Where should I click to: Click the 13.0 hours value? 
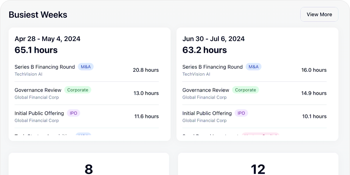pos(146,93)
